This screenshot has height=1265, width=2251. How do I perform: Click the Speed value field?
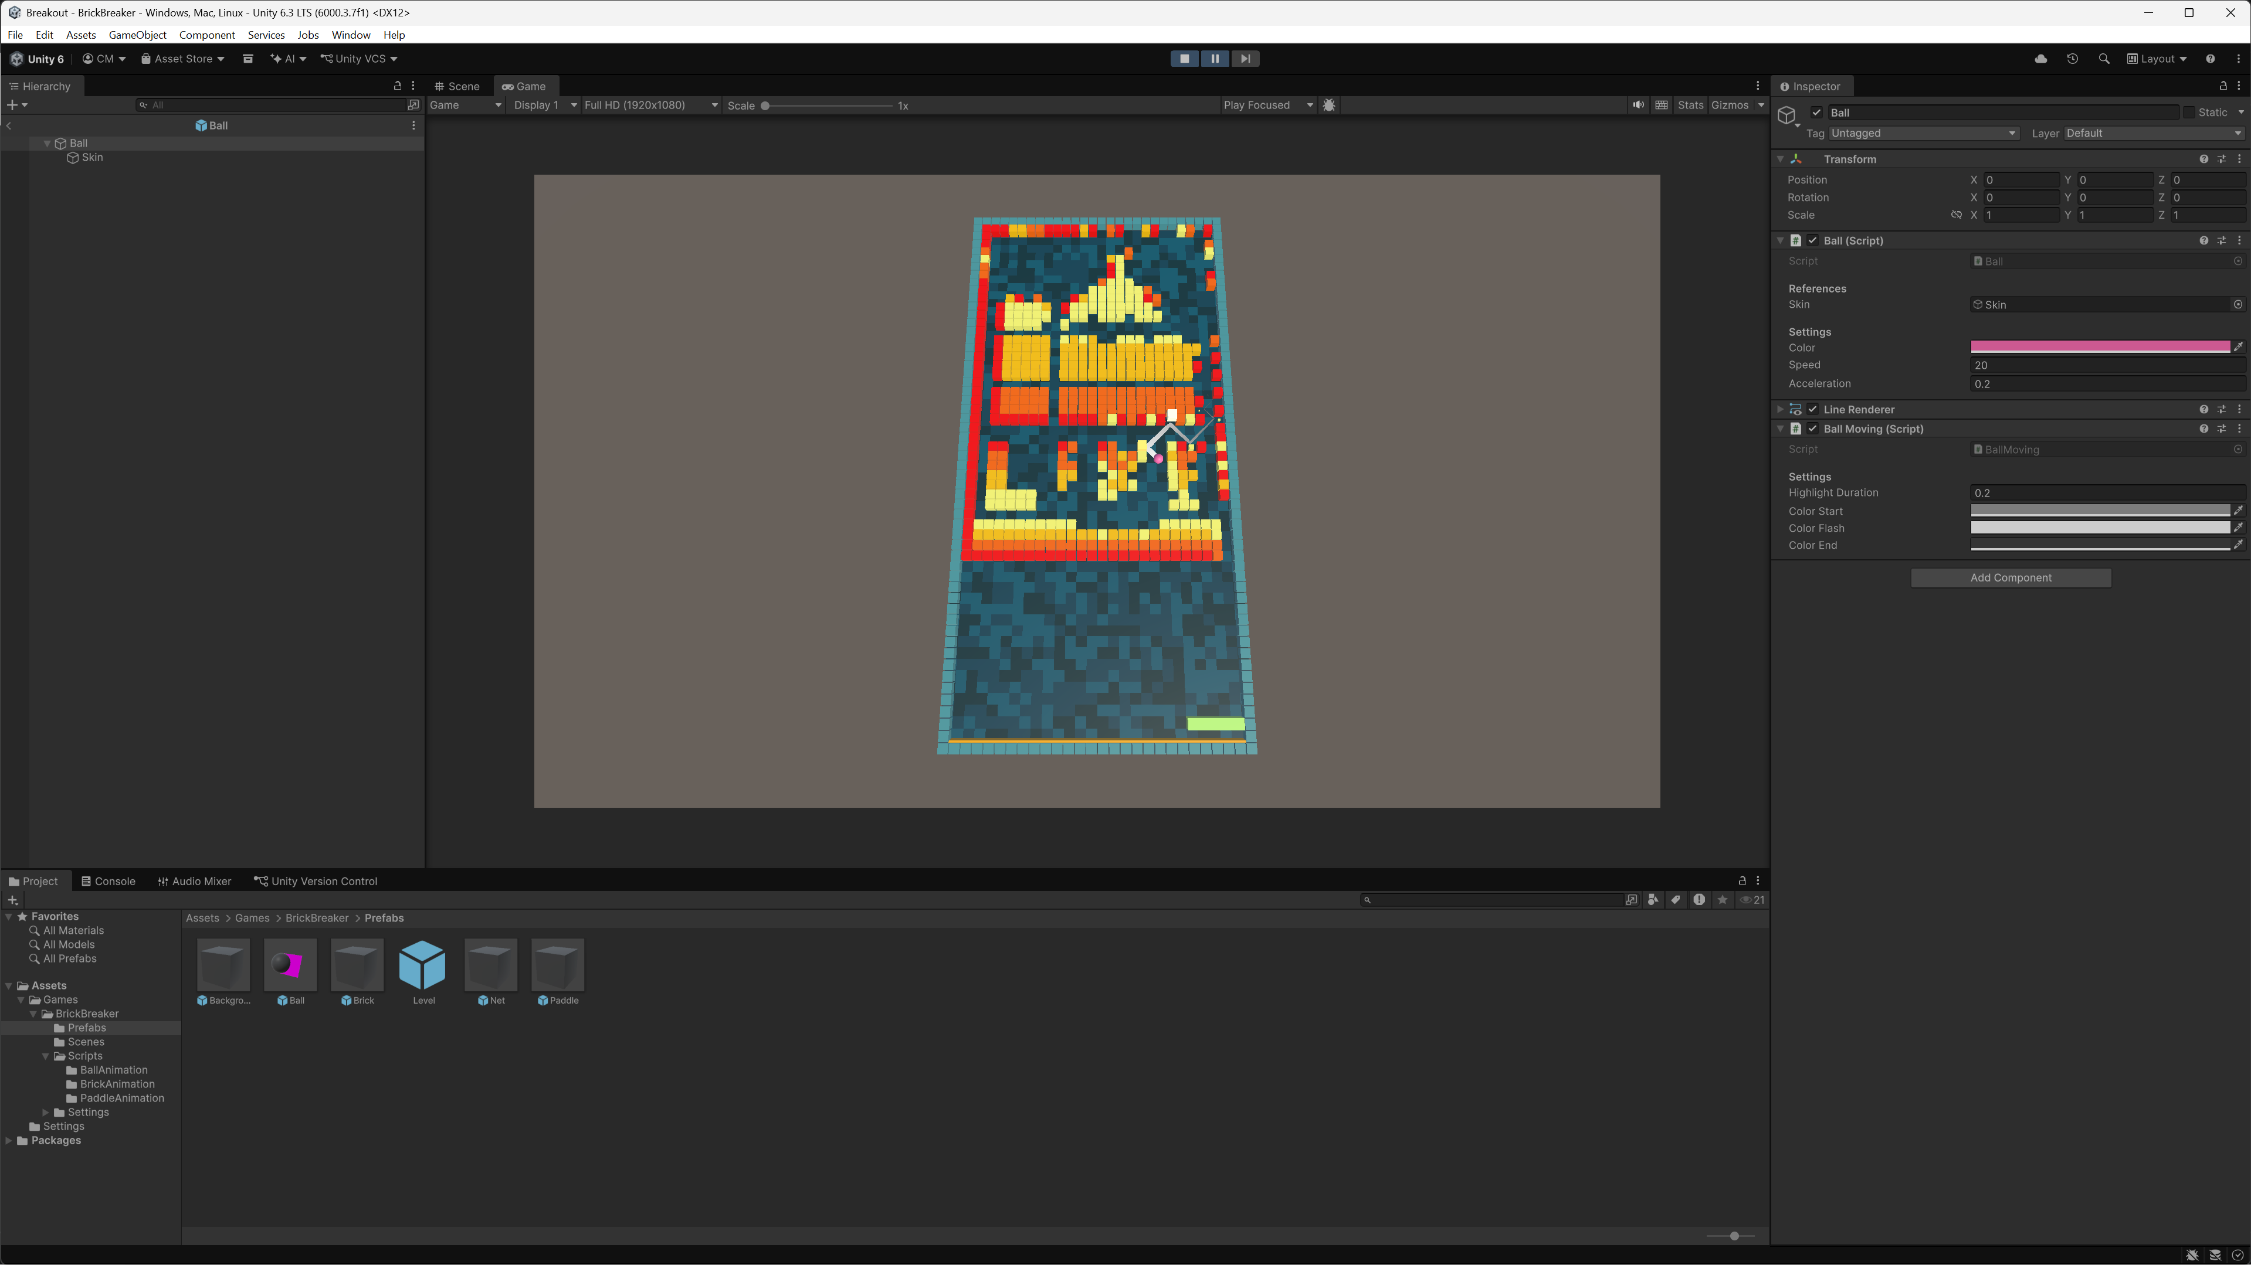tap(2106, 365)
